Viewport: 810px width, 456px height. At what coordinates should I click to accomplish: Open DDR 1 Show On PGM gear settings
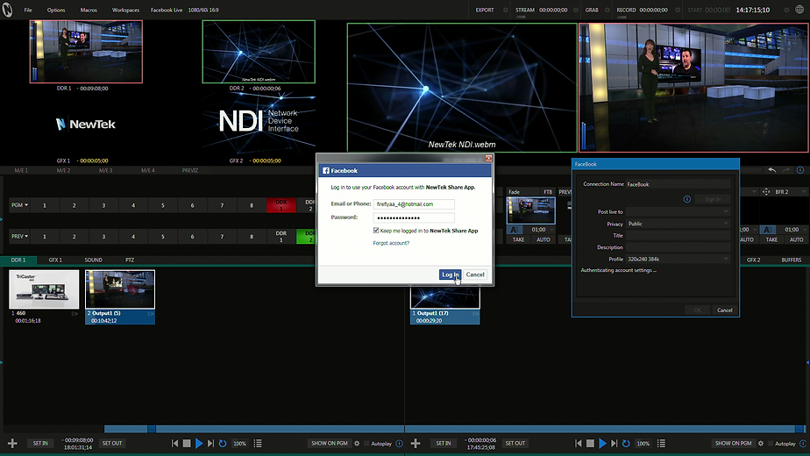(357, 443)
